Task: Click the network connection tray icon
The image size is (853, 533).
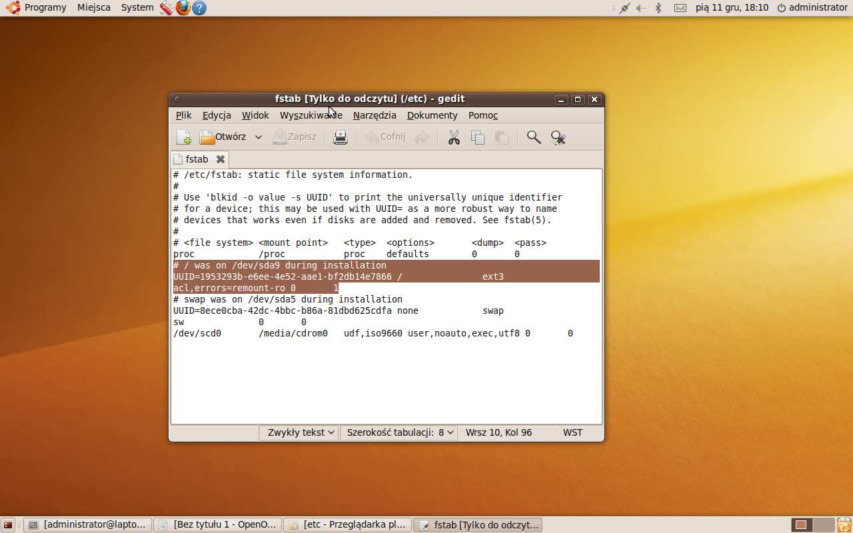Action: 624,8
